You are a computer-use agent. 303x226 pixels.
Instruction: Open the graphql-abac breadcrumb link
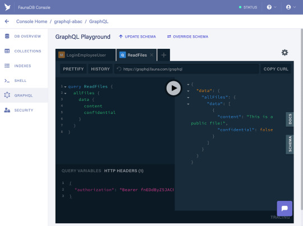[68, 21]
